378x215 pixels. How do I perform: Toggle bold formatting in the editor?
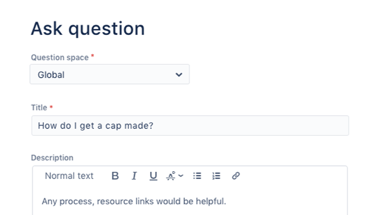[115, 176]
